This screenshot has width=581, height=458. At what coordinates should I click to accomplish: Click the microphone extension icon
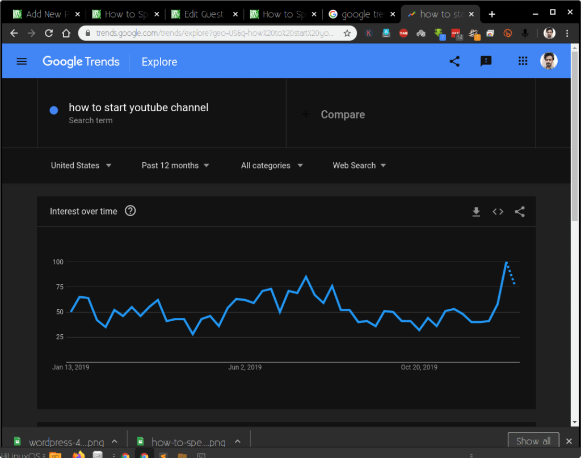click(x=525, y=33)
